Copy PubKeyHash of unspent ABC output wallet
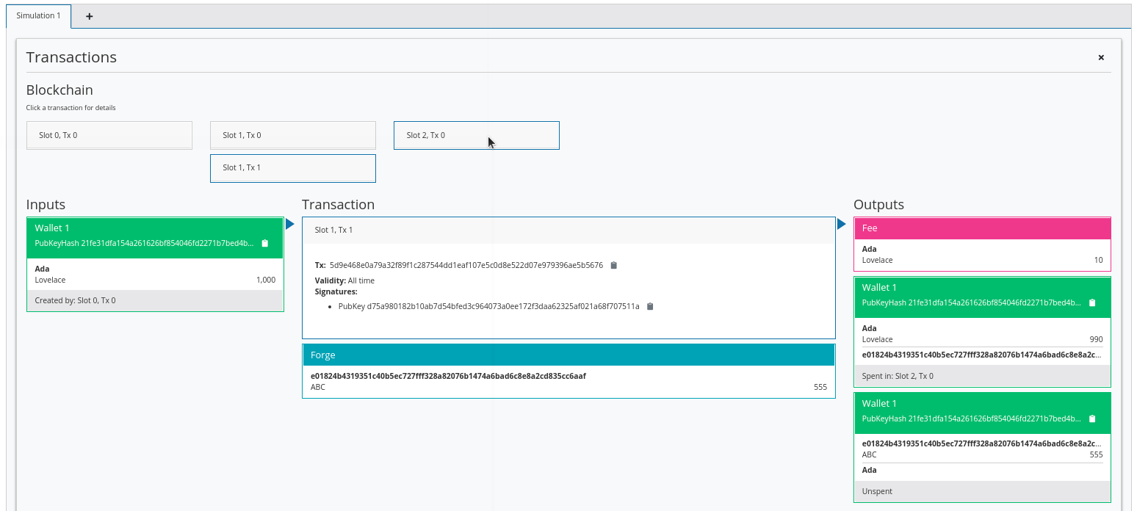1137x511 pixels. 1092,418
